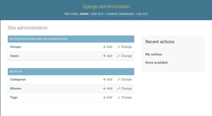This screenshot has width=212, height=116.
Task: Click the pencil icon in Users row
Action: tap(119, 56)
